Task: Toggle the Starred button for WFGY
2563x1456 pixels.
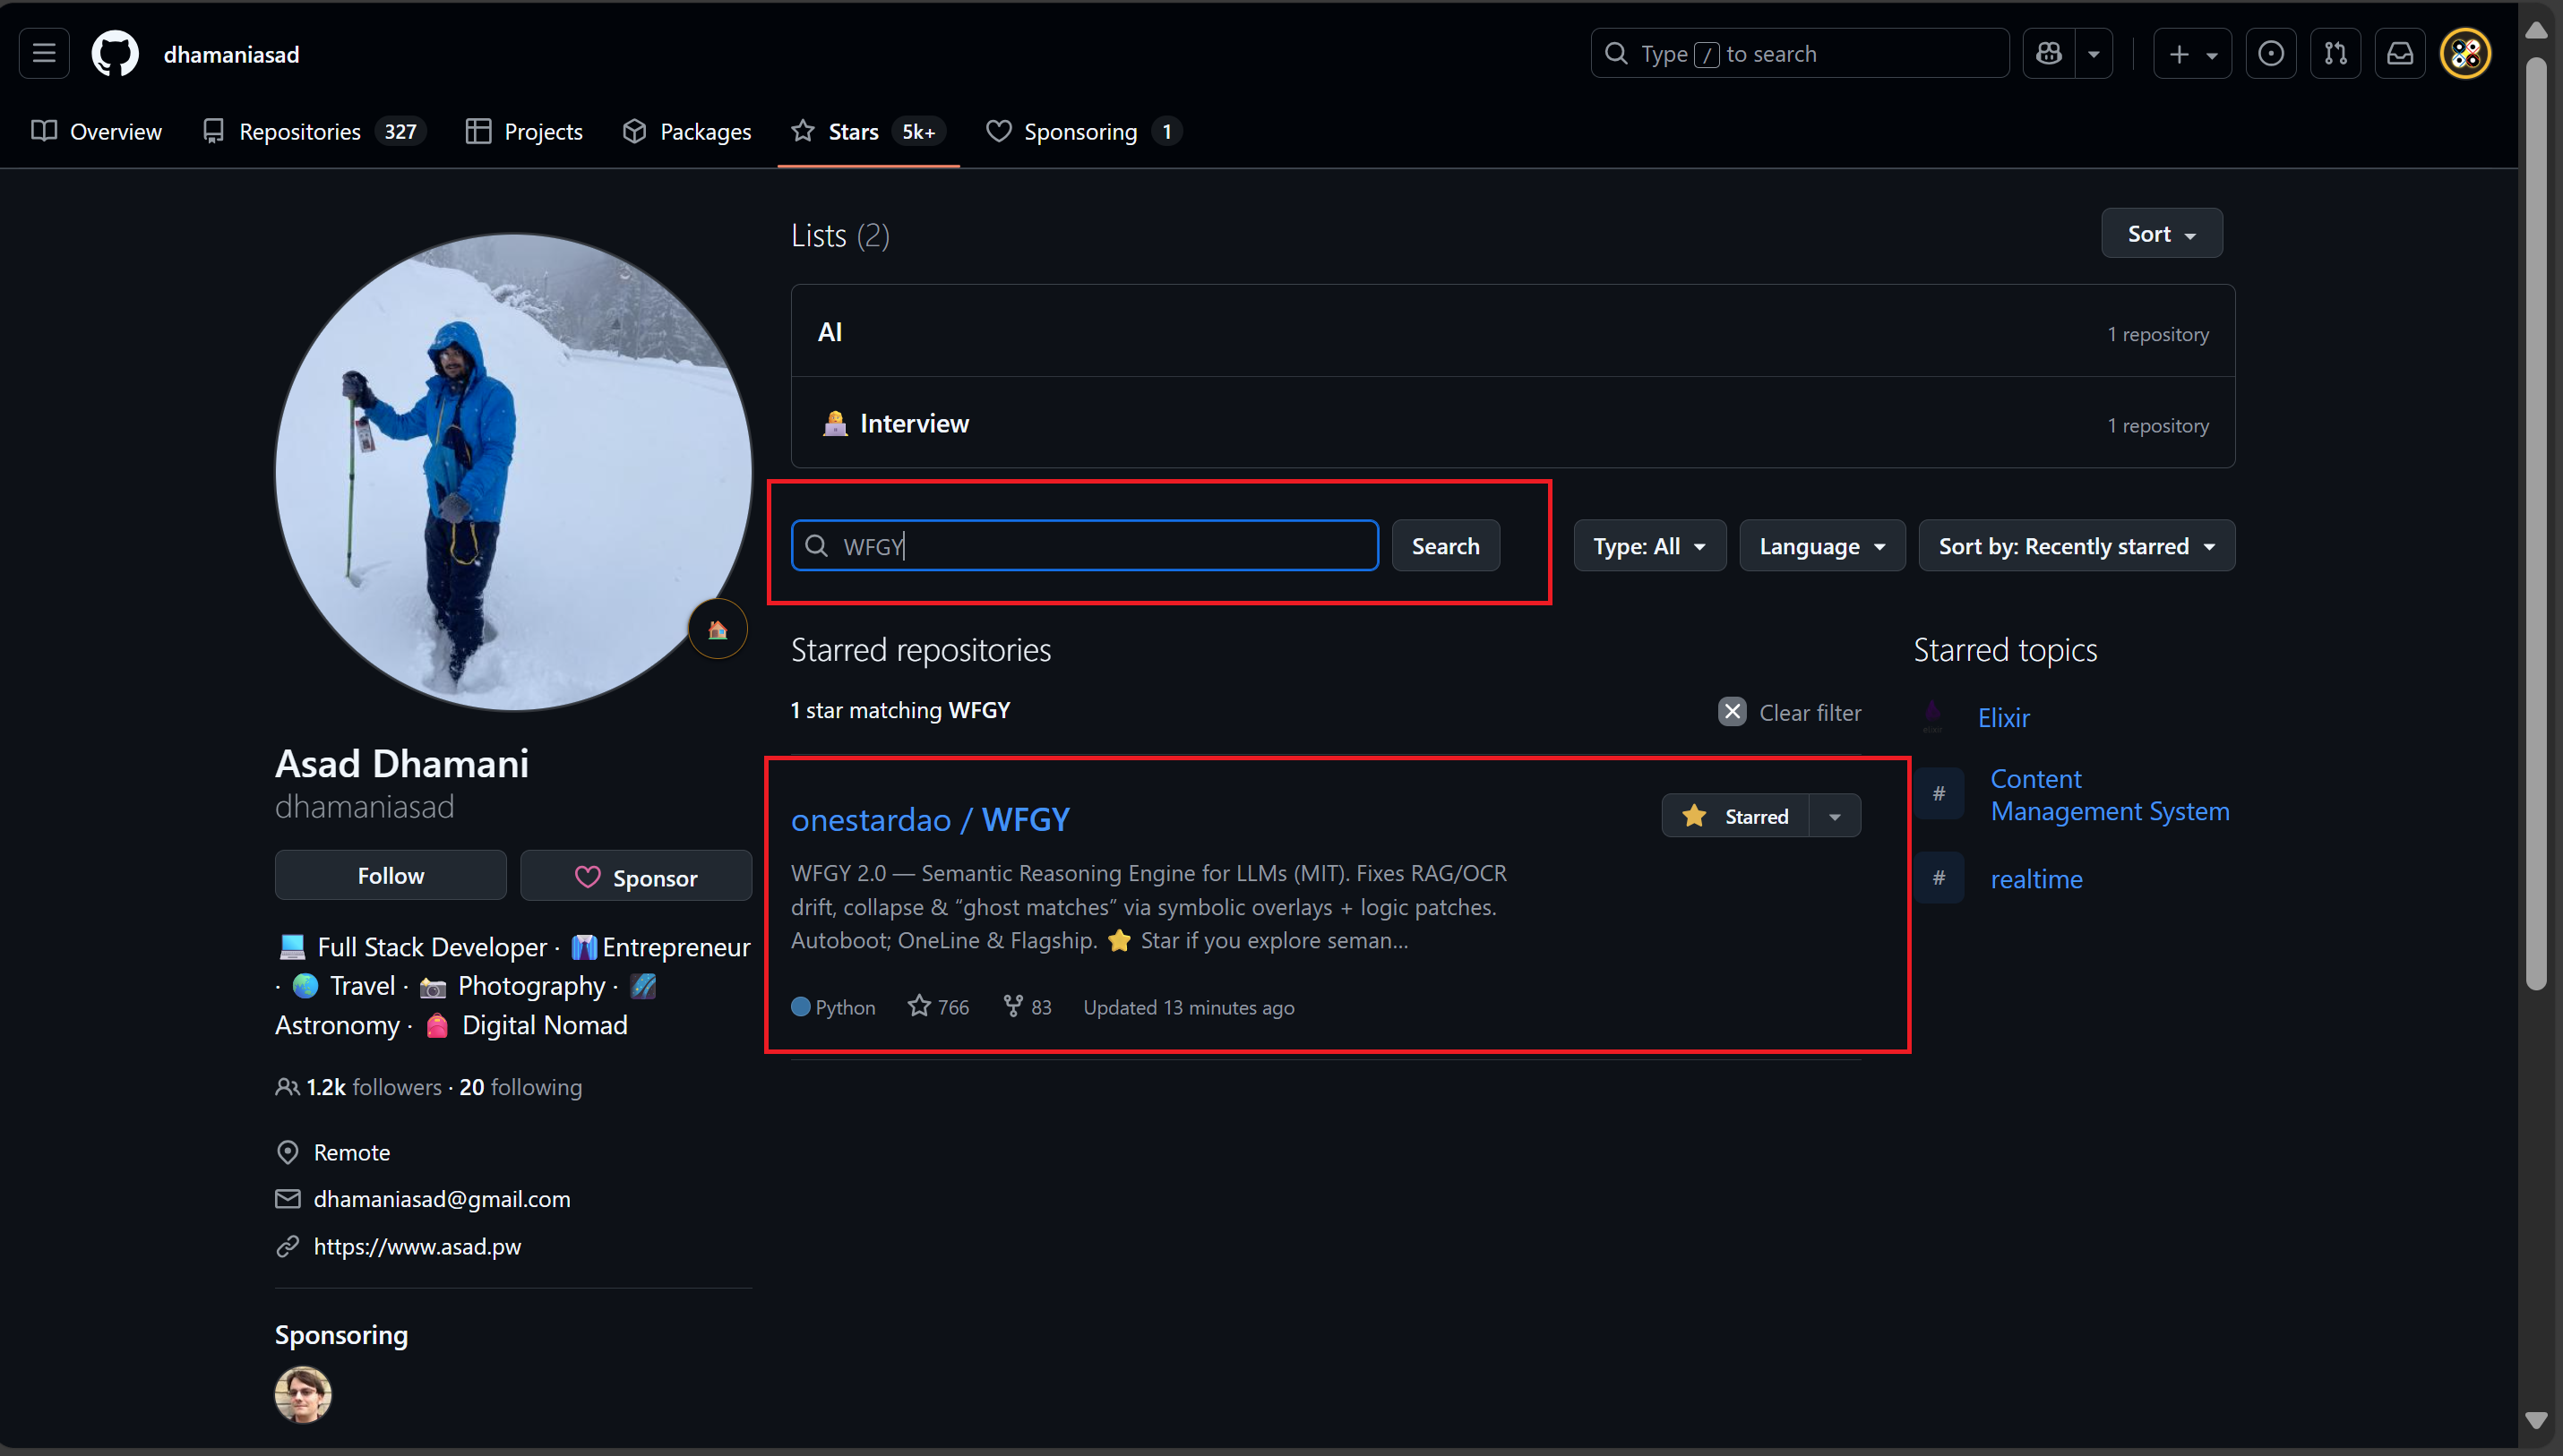Action: click(x=1735, y=816)
